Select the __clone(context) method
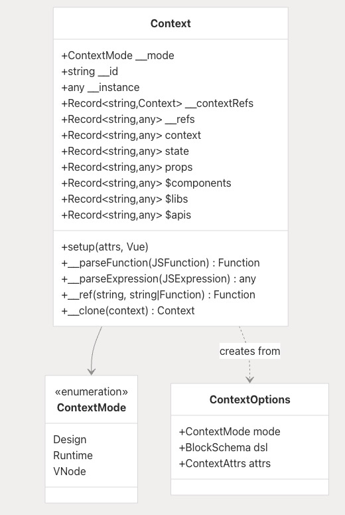 coord(128,310)
